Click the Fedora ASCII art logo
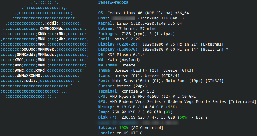The height and width of the screenshot is (136, 257). (44, 50)
